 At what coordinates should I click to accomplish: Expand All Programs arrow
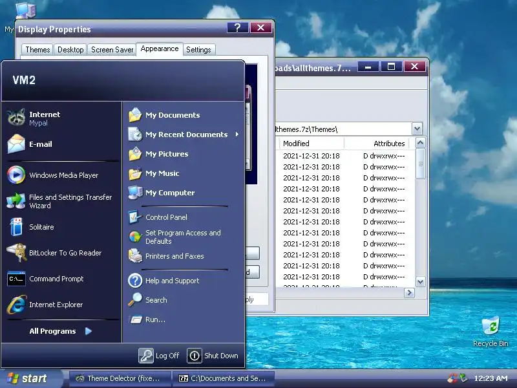pos(89,331)
